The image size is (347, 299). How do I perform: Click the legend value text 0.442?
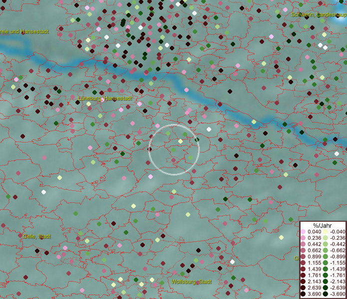pyautogui.click(x=314, y=244)
